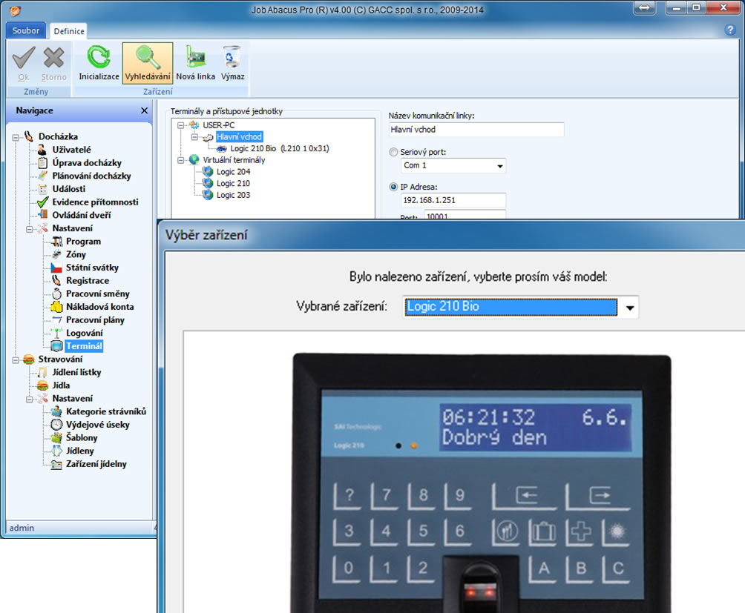This screenshot has height=613, width=745.
Task: Open Vybrané zařízení model dropdown
Action: 629,308
